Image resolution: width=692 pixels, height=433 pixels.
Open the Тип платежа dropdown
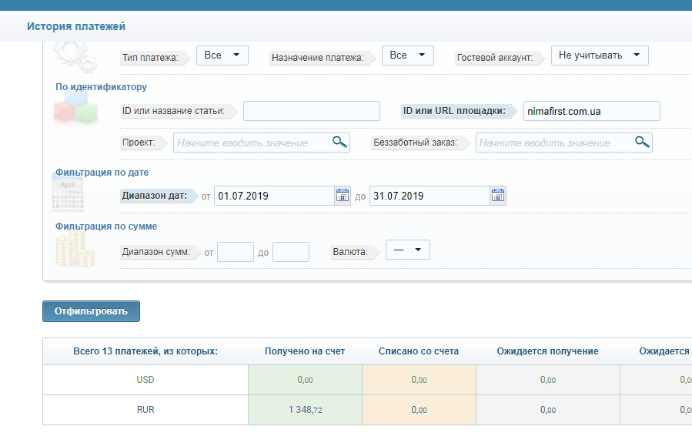pyautogui.click(x=222, y=55)
